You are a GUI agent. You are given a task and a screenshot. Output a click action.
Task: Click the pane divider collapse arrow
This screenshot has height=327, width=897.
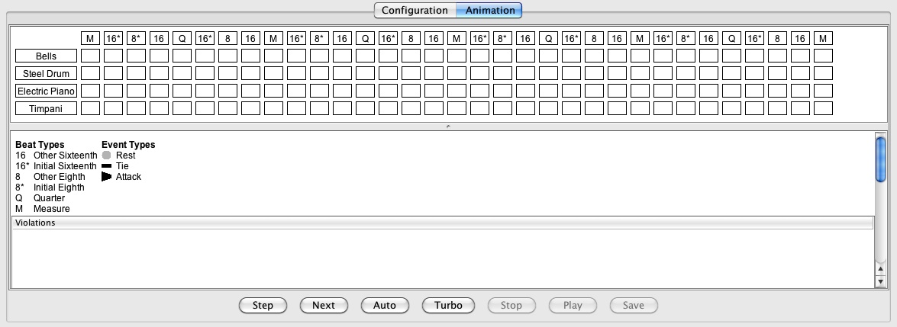(448, 127)
